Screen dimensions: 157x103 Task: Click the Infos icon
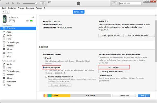[x=4, y=56]
